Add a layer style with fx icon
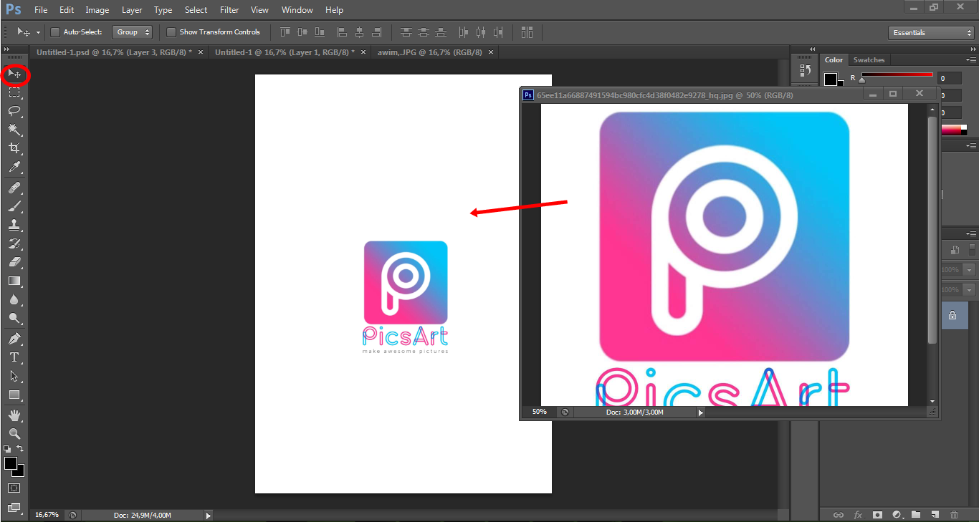Viewport: 979px width, 522px height. click(x=858, y=515)
